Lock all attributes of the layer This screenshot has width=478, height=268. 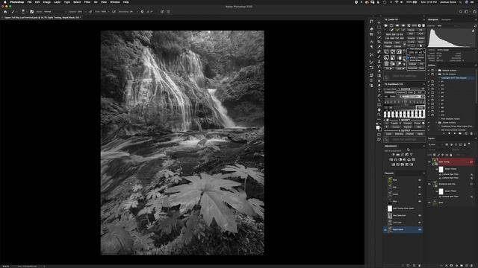tap(450, 155)
